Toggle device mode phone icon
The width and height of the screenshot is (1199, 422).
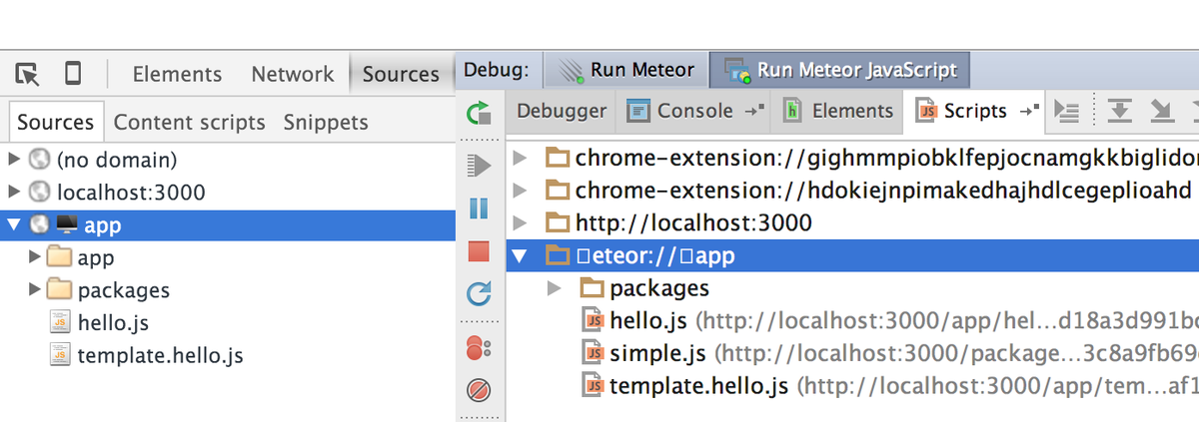click(x=73, y=74)
